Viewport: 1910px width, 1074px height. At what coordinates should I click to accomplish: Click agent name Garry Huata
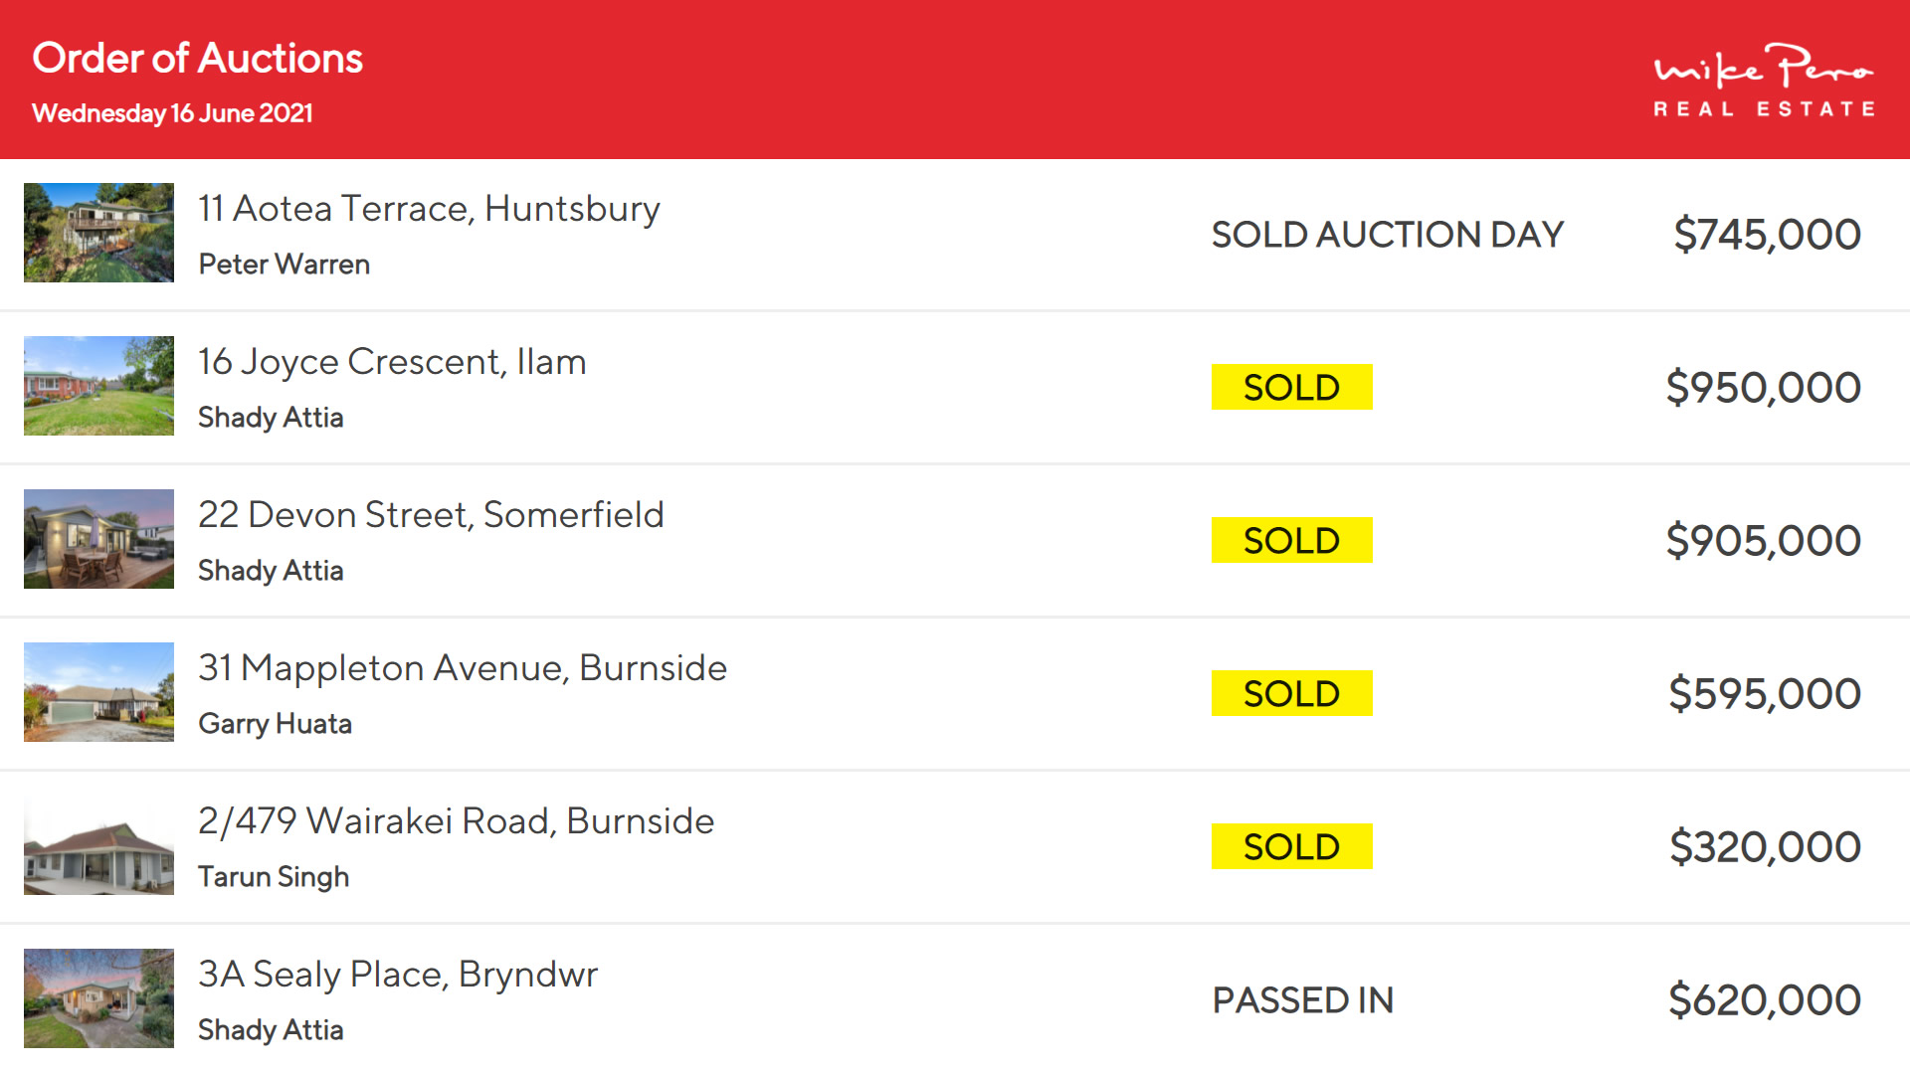(276, 724)
